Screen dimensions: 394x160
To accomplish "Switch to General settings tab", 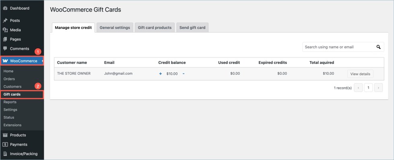I will tap(115, 28).
